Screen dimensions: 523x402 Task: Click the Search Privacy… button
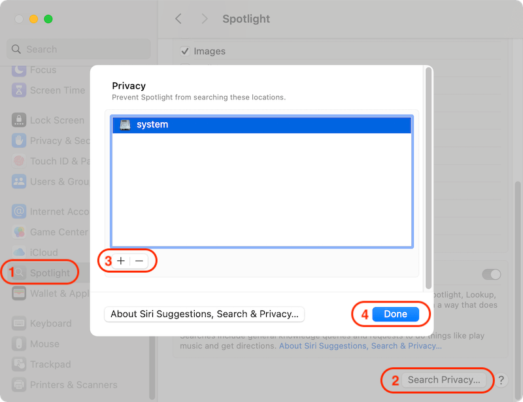444,380
